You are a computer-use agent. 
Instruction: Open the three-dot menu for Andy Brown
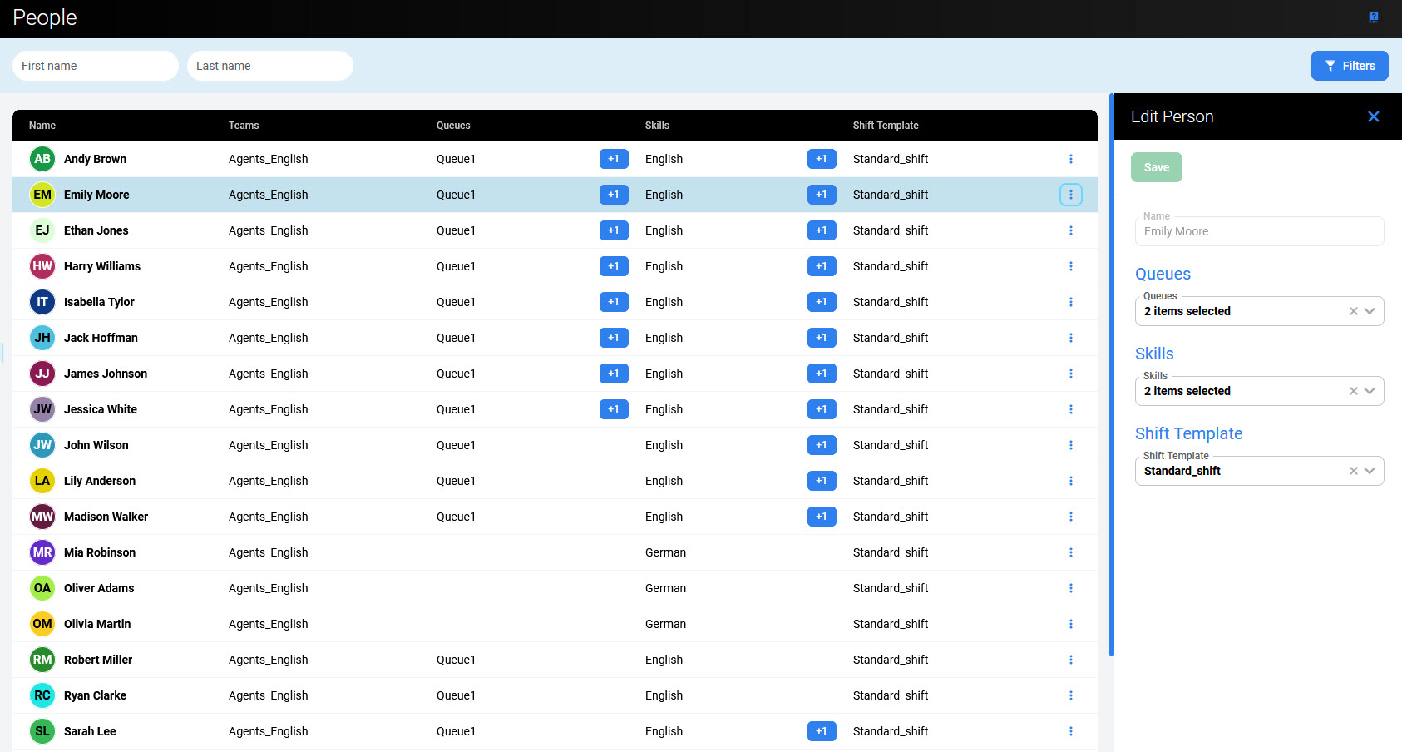1070,159
